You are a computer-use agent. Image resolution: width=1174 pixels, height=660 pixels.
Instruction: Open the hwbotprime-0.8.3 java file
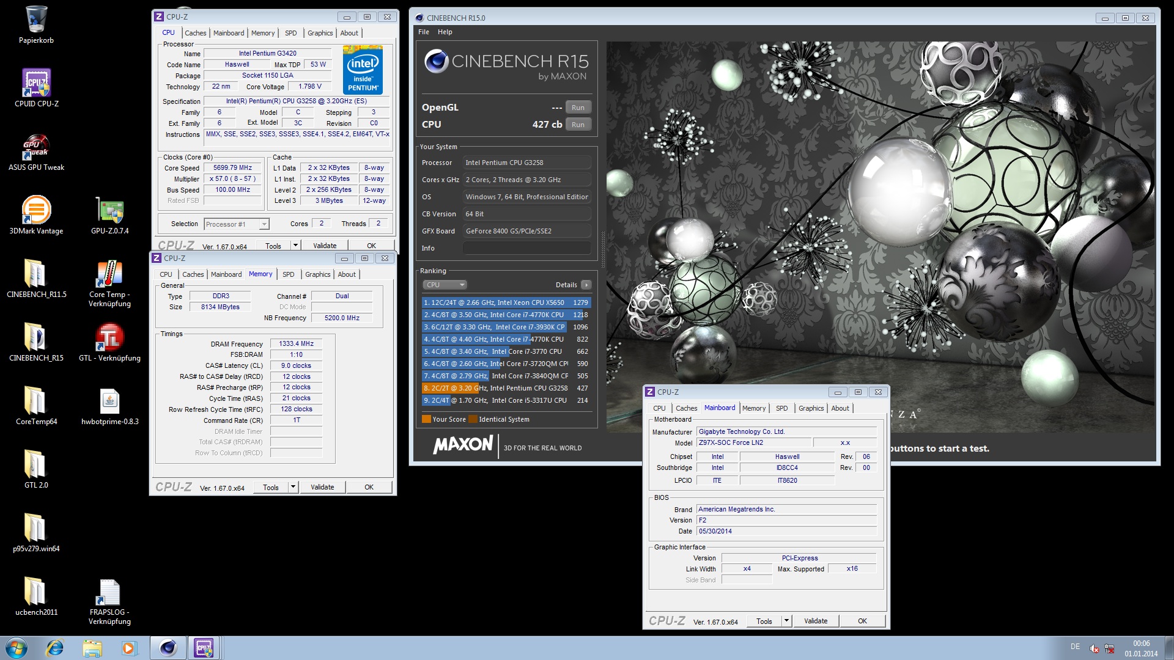pyautogui.click(x=109, y=406)
